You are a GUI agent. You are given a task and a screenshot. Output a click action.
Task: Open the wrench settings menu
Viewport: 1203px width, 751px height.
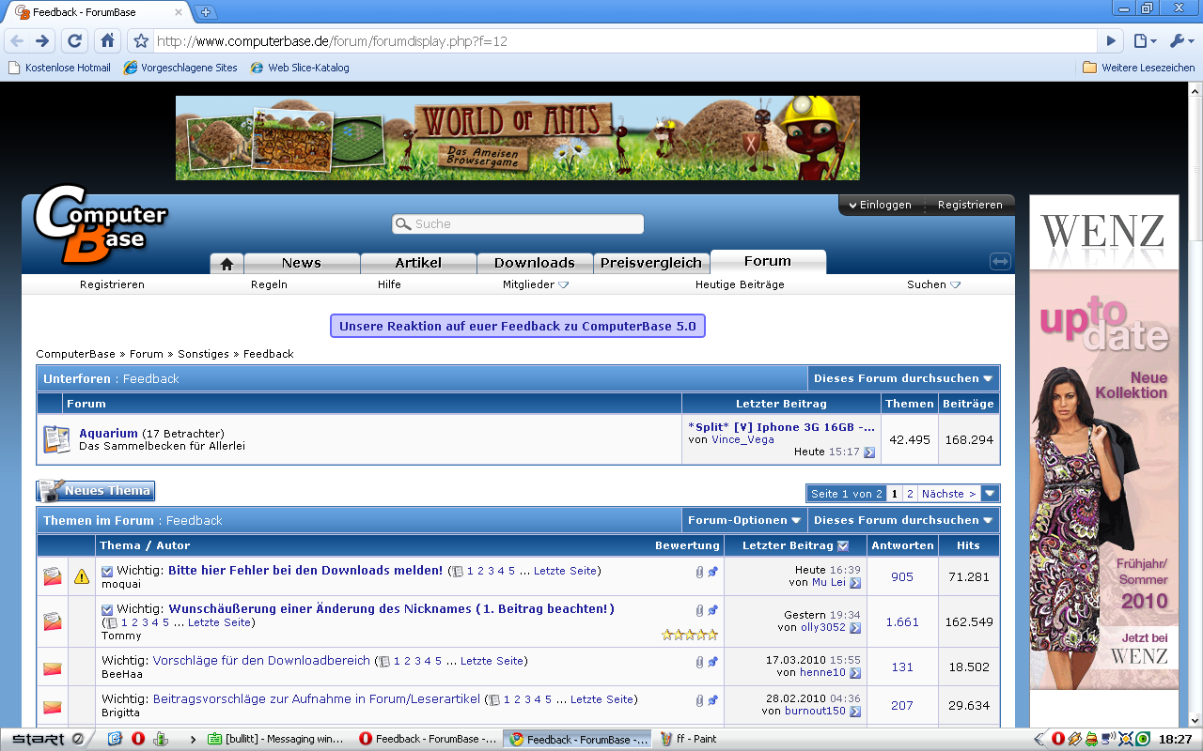[1180, 41]
